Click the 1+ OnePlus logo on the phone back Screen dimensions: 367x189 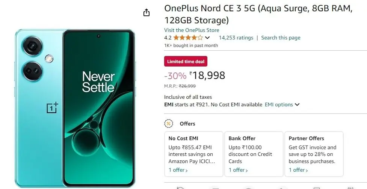click(52, 107)
